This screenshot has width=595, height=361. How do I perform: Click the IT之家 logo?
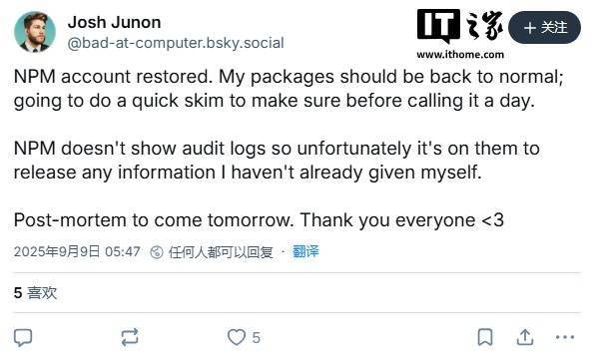[460, 27]
